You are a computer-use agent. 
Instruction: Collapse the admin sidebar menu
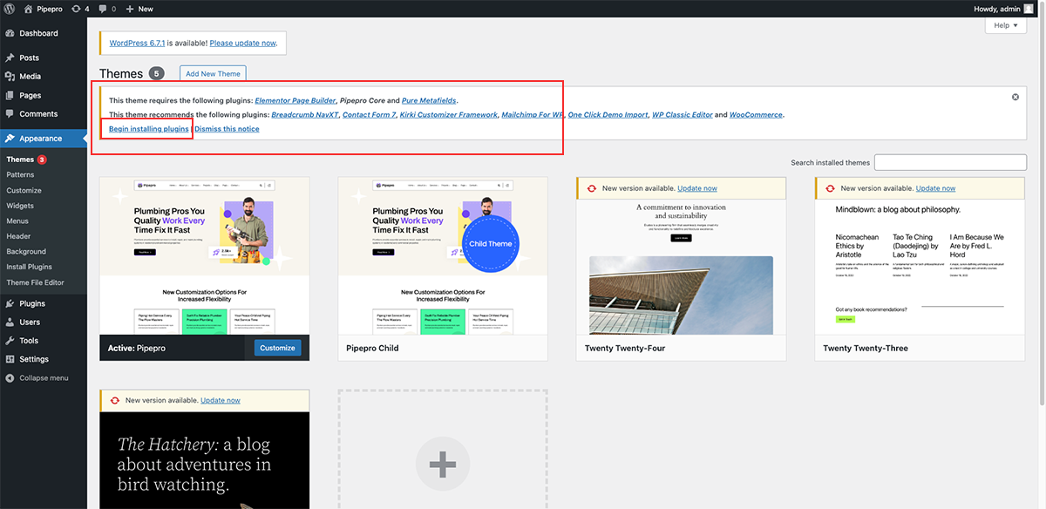(44, 377)
